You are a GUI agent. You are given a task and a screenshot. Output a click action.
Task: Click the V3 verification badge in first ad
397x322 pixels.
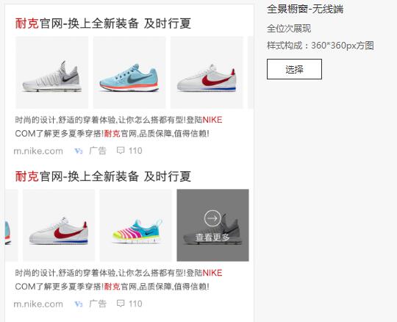[79, 151]
